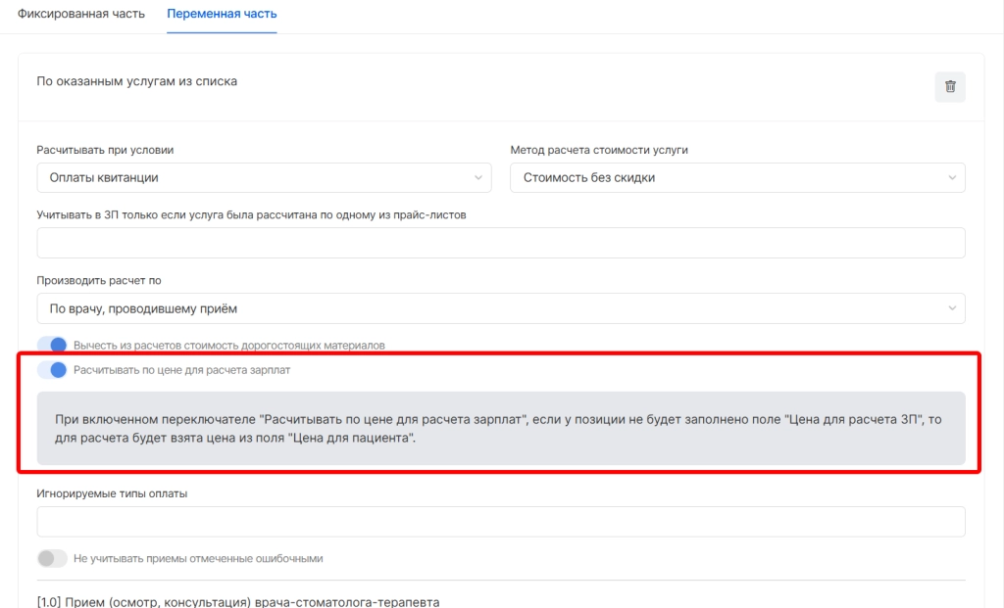Click the 'Не учитывать приемы отмеченные ошибочными' label text
This screenshot has width=1004, height=608.
coord(198,558)
